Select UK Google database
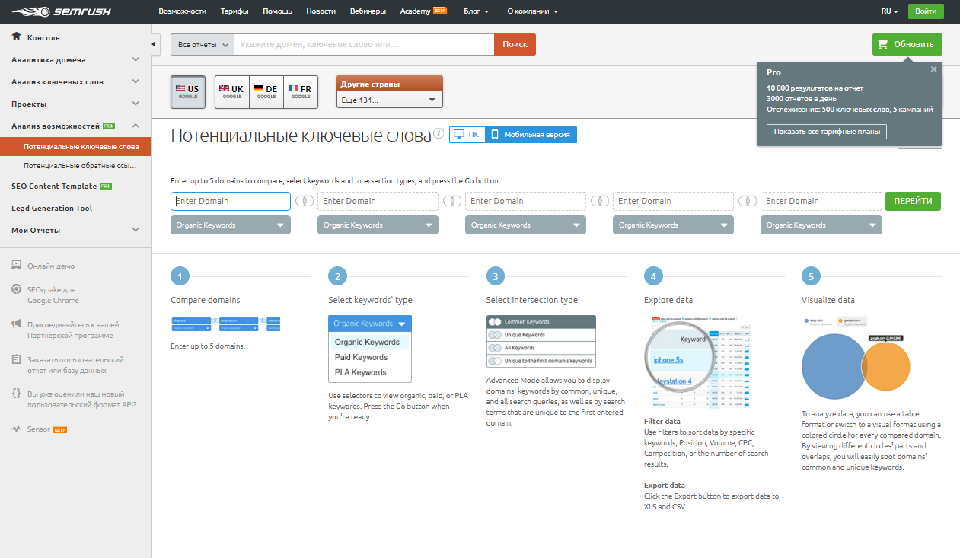 [x=231, y=91]
